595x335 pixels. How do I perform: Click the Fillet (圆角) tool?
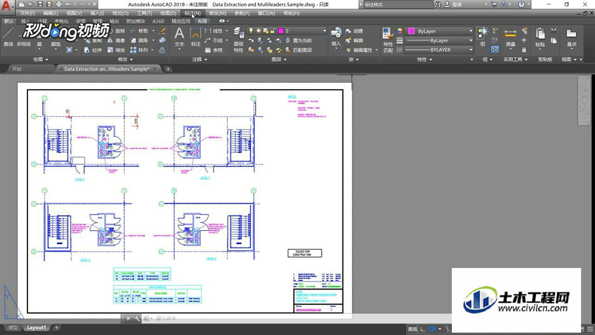click(x=139, y=40)
